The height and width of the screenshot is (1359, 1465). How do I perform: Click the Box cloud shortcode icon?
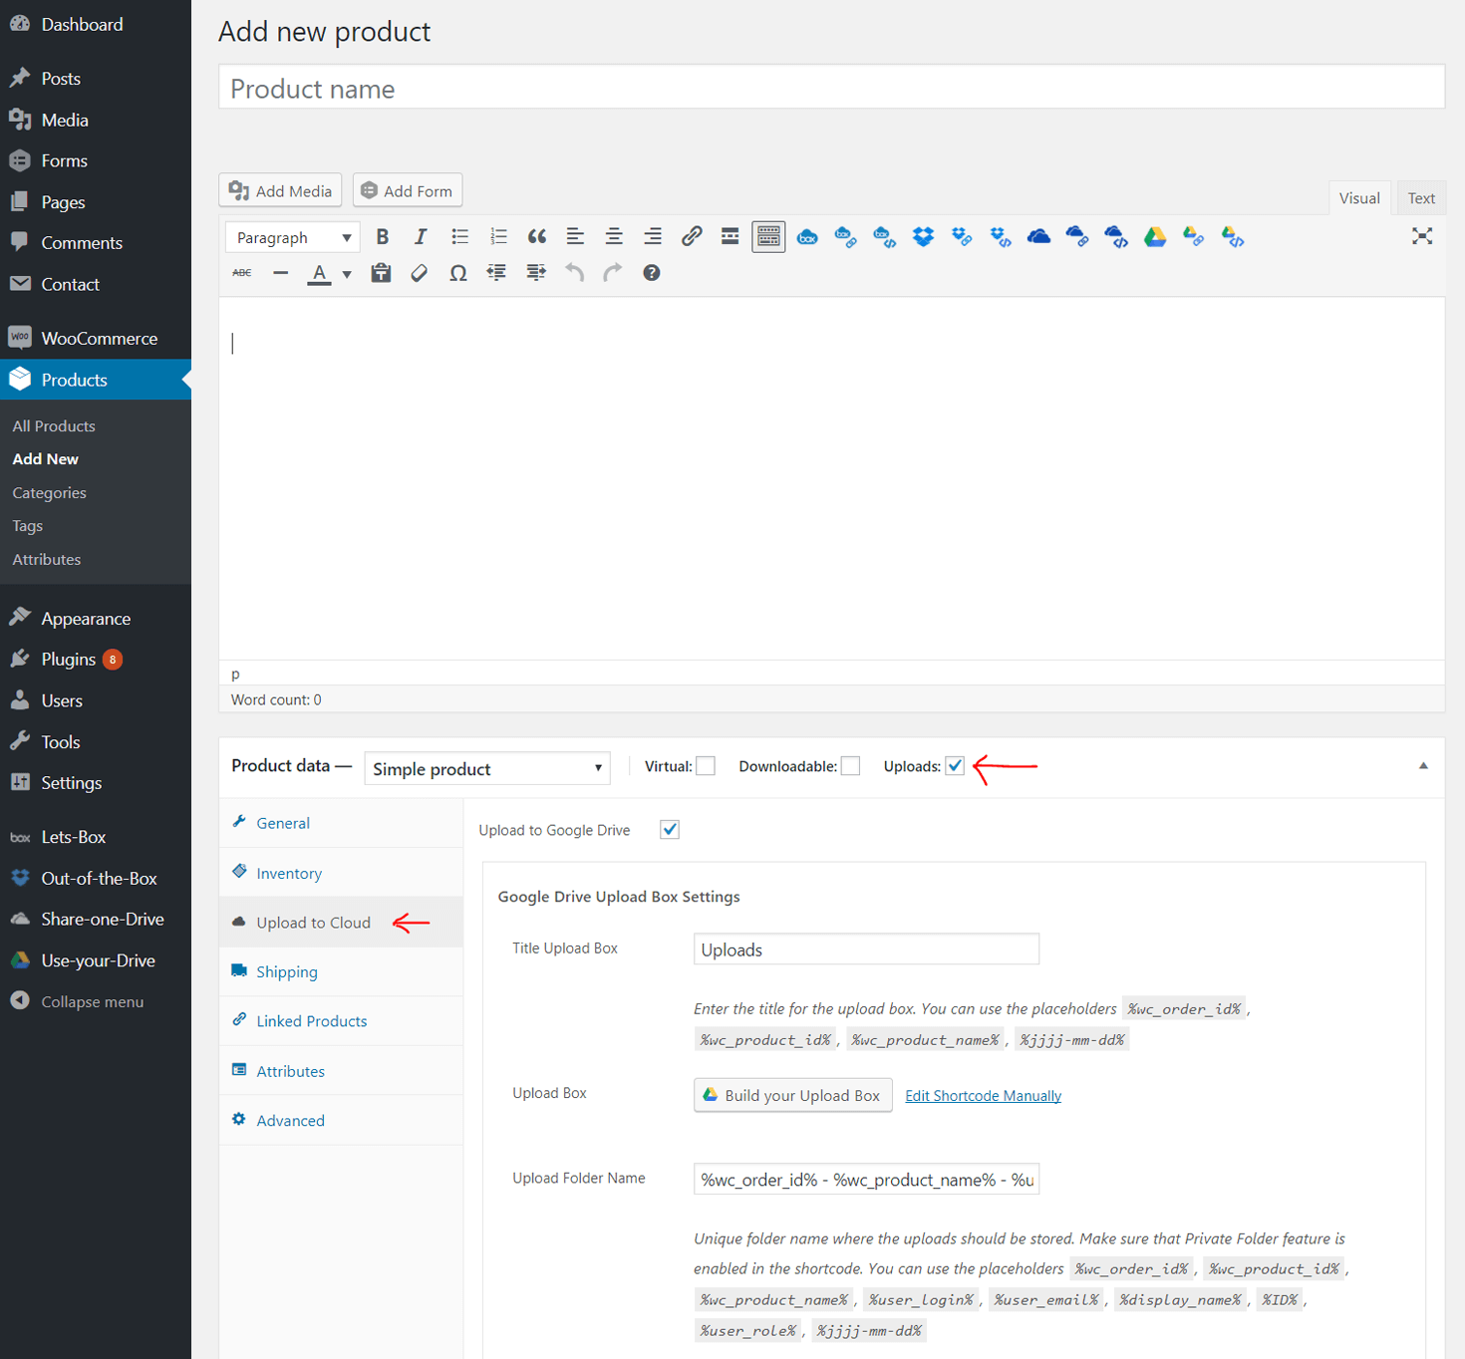pyautogui.click(x=807, y=237)
